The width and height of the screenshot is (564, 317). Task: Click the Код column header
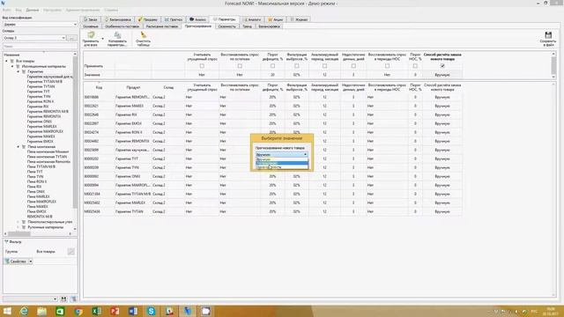point(99,87)
